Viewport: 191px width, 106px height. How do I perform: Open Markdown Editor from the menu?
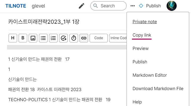point(150,75)
